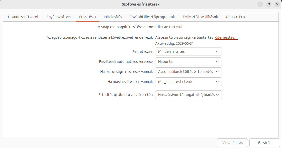
Task: Switch to Fejlesztői beállítások tab
Action: (200, 17)
